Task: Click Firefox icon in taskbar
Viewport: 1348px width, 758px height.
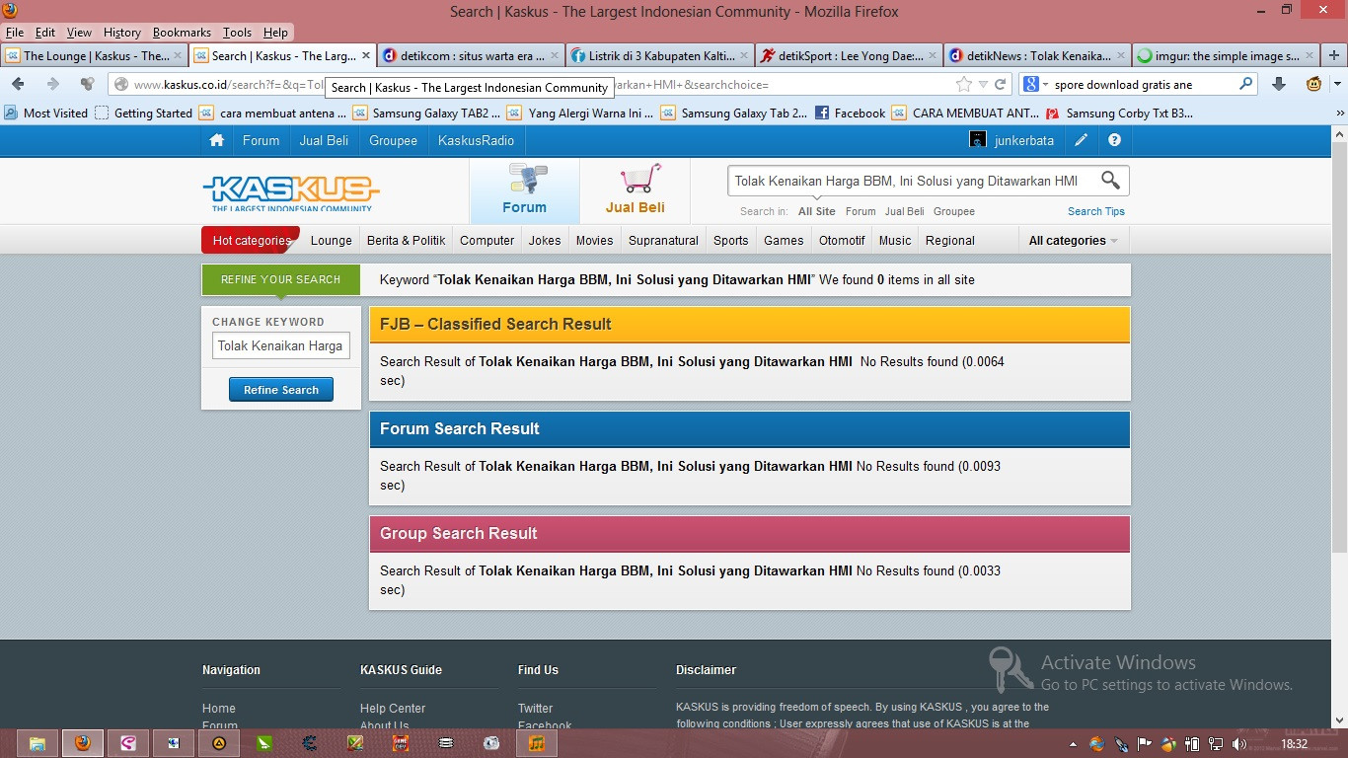Action: pos(83,743)
